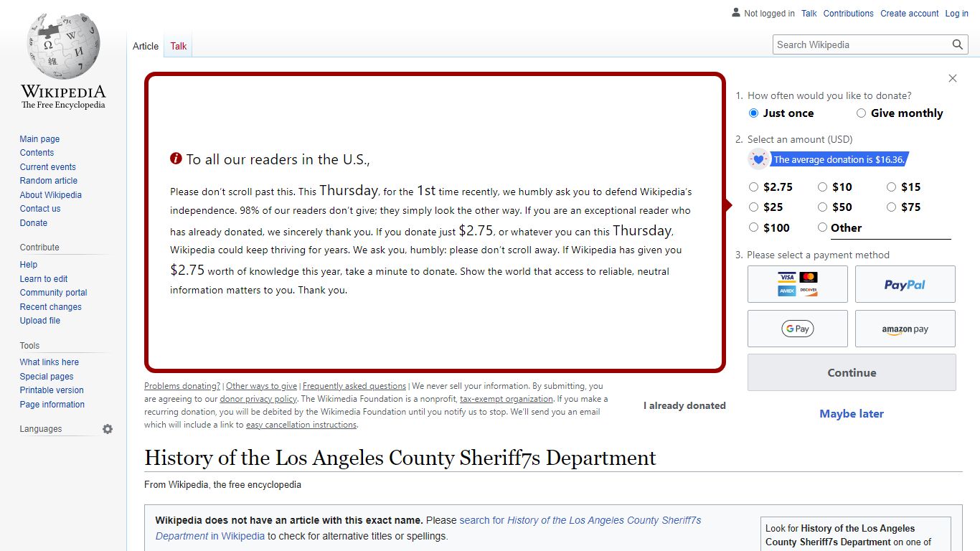Screen dimensions: 980x551
Task: Open Contents sidebar link
Action: [x=37, y=153]
